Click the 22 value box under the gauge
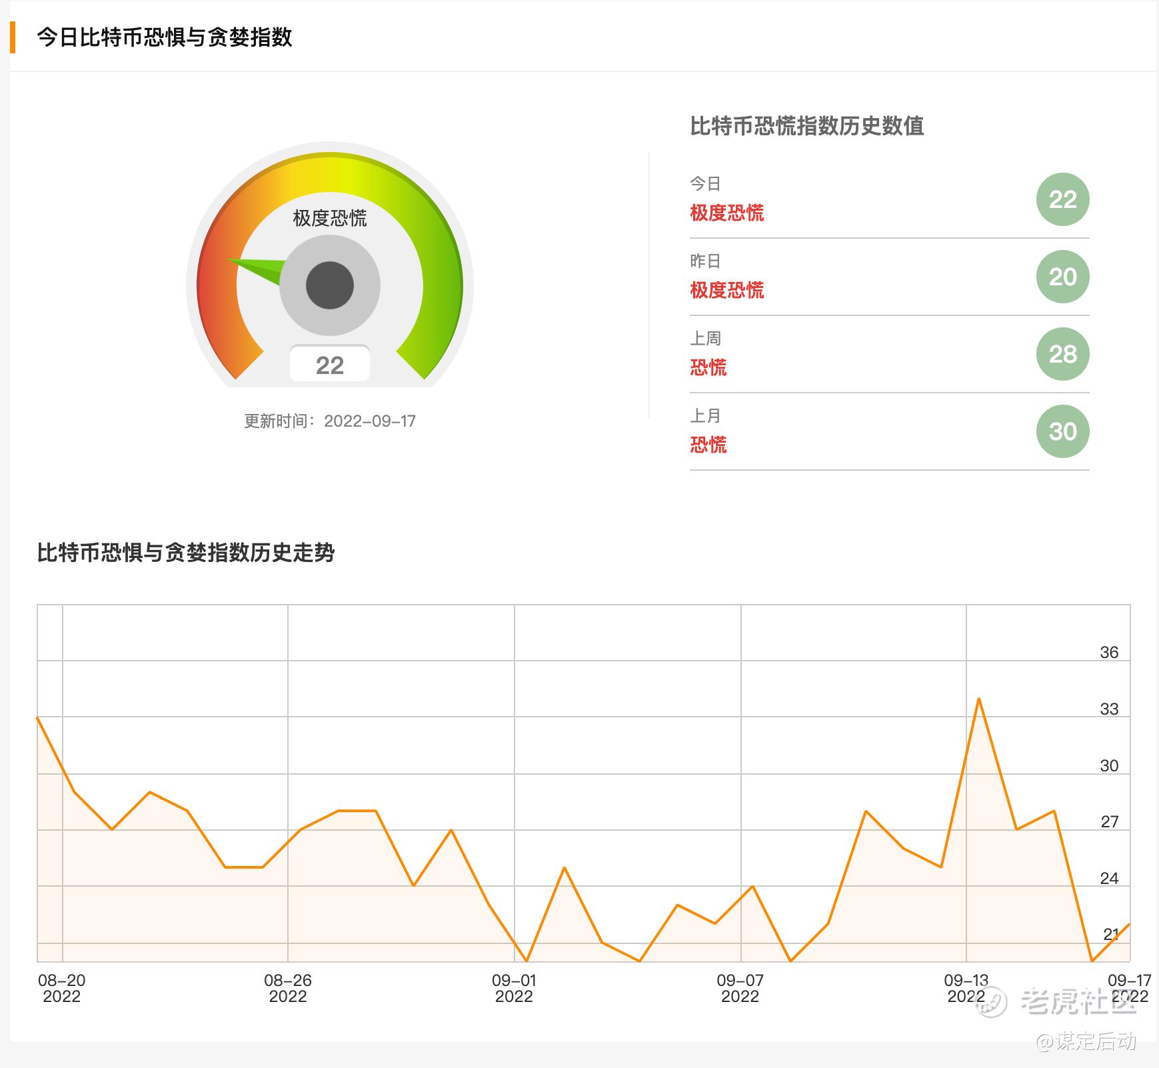Image resolution: width=1159 pixels, height=1068 pixels. (x=330, y=364)
